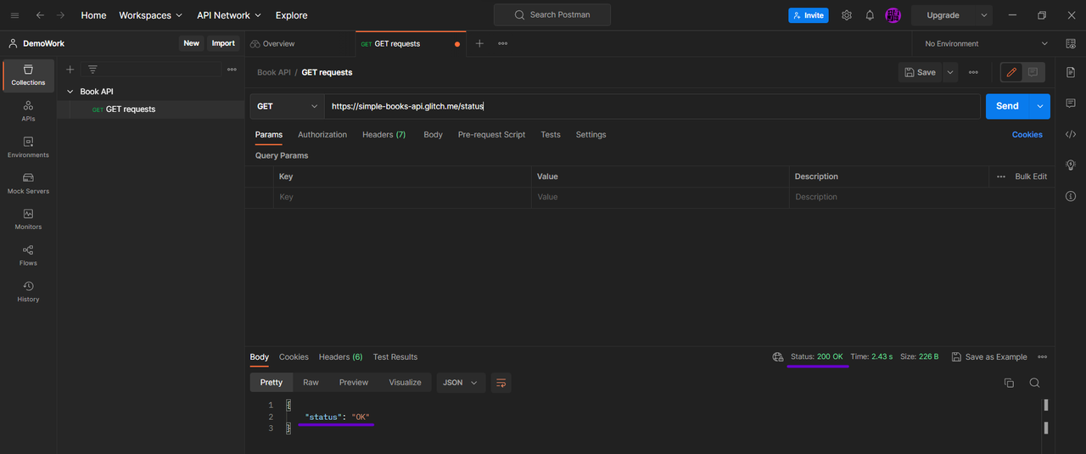Open the documentation pane icon

point(1071,72)
